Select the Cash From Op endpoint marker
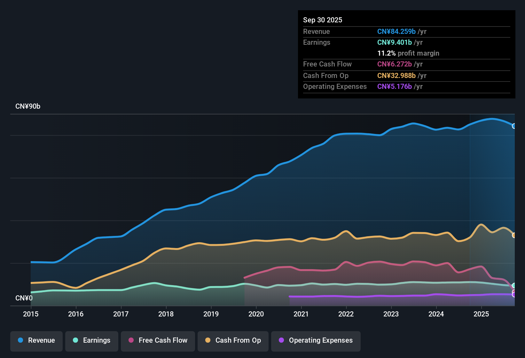Screen dimensions: 525x358 click(514, 235)
